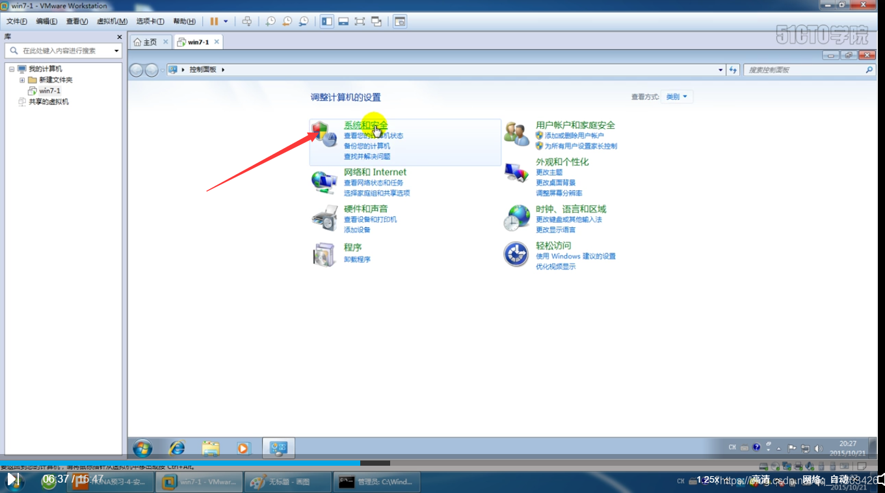885x493 pixels.
Task: Click the console view toolbar icon
Action: [x=400, y=21]
